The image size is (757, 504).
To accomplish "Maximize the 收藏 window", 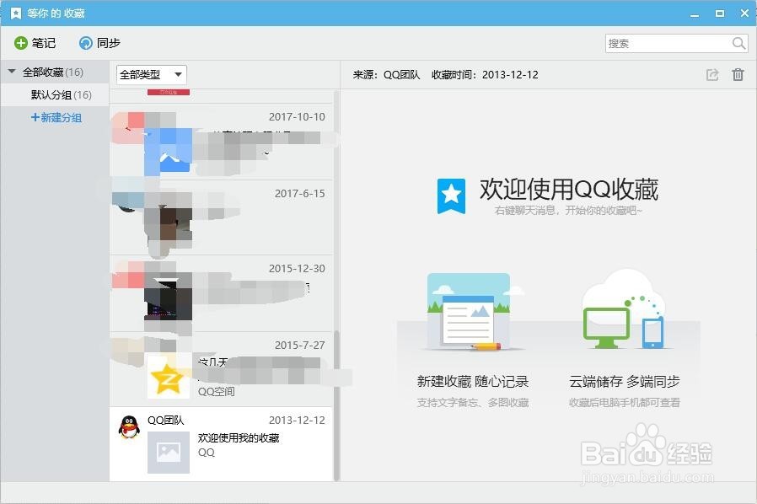I will pyautogui.click(x=720, y=13).
